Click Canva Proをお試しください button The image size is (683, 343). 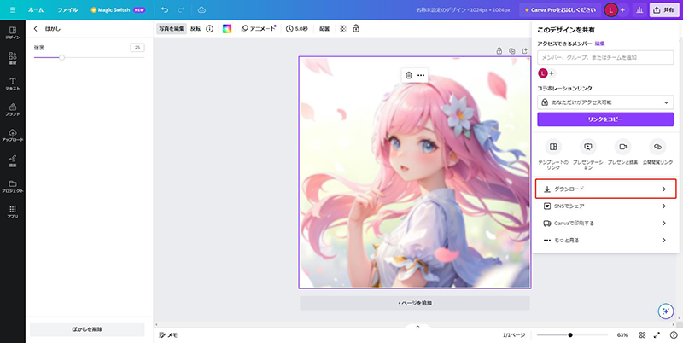pos(560,9)
